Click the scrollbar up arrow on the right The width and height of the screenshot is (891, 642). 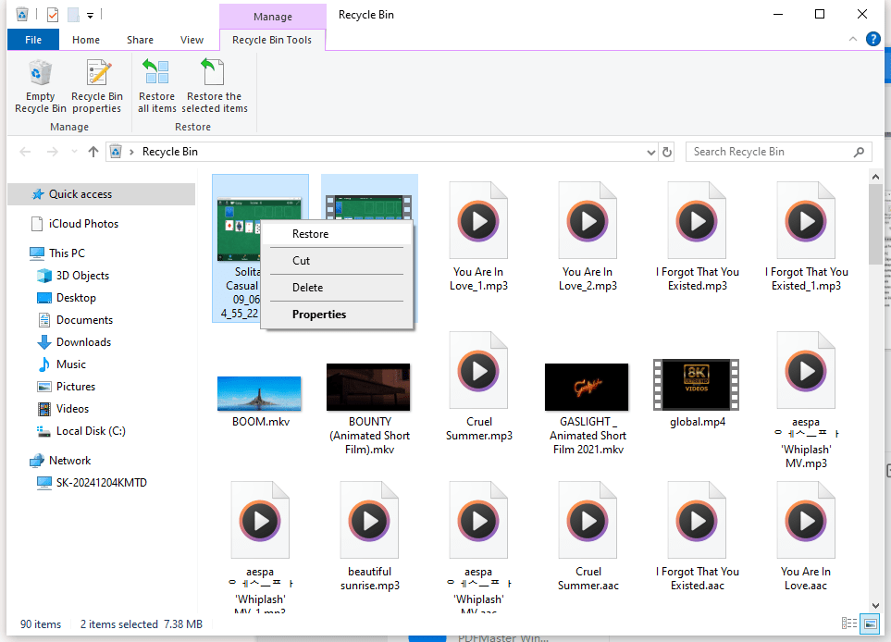coord(875,175)
